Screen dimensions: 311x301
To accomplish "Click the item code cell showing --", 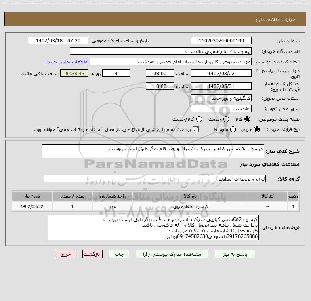I will [x=267, y=206].
